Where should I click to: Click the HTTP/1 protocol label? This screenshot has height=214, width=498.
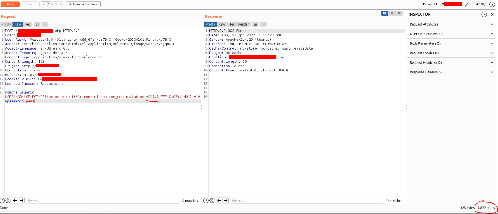click(481, 4)
